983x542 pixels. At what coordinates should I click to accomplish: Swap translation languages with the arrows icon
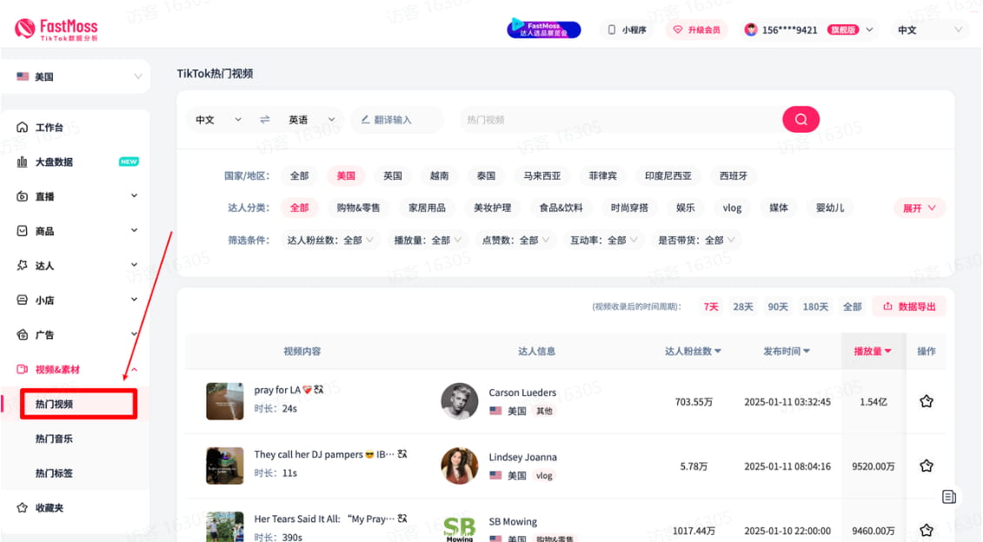click(x=264, y=119)
